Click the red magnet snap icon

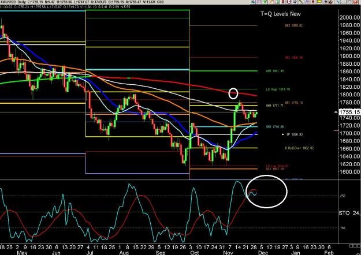[331, 2]
